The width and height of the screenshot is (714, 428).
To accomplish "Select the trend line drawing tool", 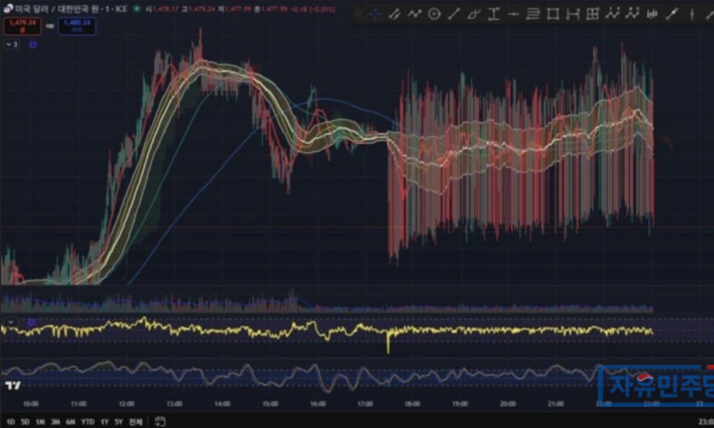I will click(454, 13).
